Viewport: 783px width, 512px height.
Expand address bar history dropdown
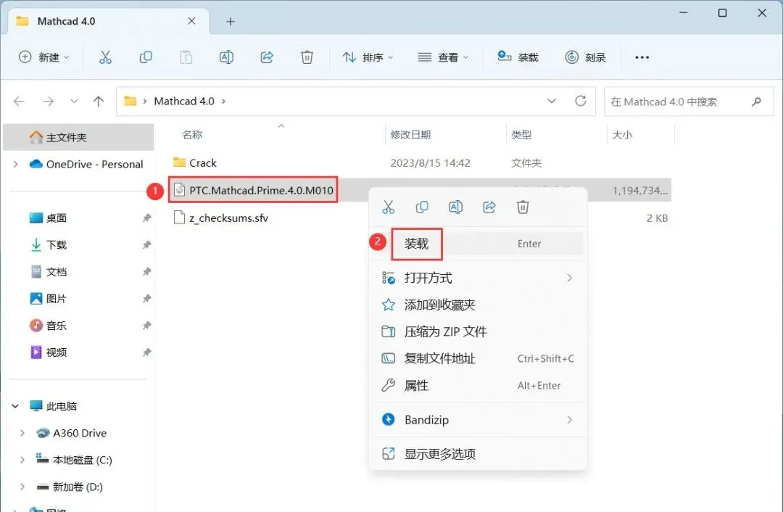(552, 101)
